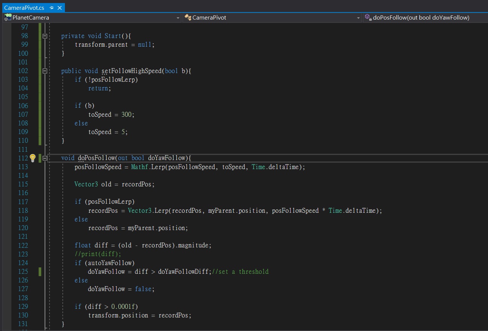Click the 'return;' statement on line 104
Image resolution: width=488 pixels, height=331 pixels.
pyautogui.click(x=100, y=88)
